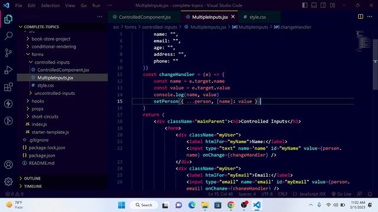Collapse the COMPLETE-TOPICS section
The width and height of the screenshot is (378, 212).
pos(62,26)
